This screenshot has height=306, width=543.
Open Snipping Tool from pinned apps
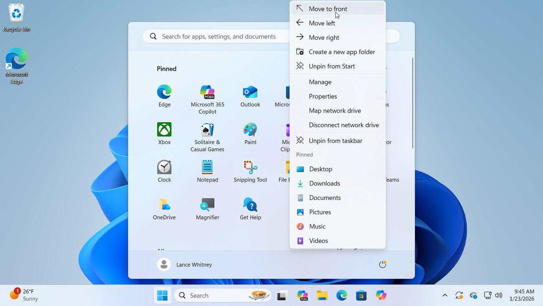click(250, 168)
